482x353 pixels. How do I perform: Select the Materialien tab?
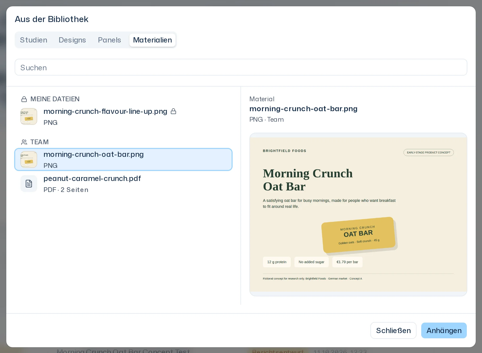coord(152,40)
